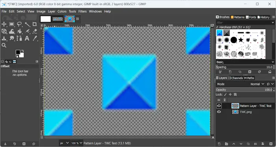The height and width of the screenshot is (147, 276).
Task: Toggle the lock alpha channel icon
Action: click(235, 95)
